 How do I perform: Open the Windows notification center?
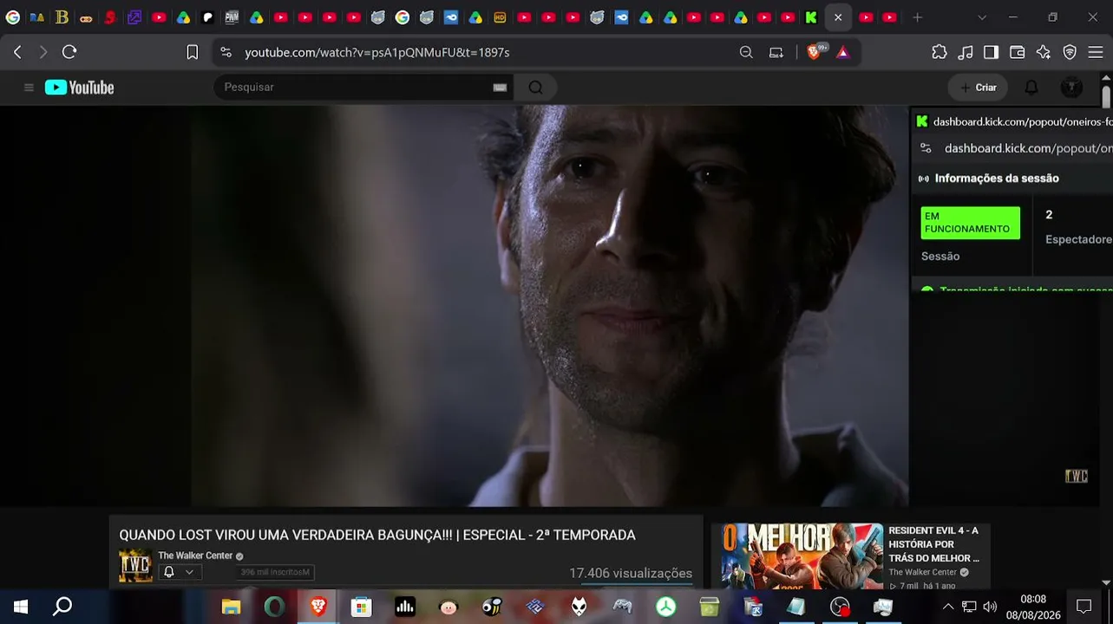tap(1084, 607)
